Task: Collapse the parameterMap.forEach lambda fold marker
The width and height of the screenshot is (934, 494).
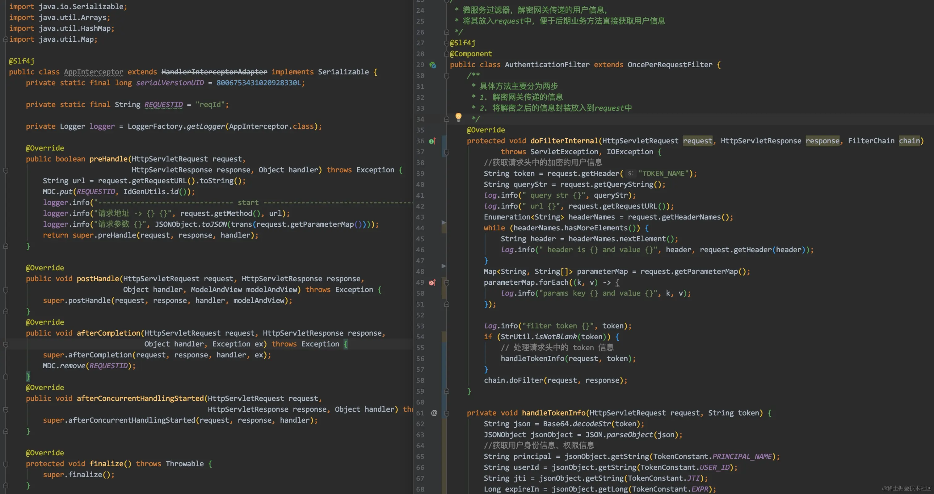Action: coord(447,283)
